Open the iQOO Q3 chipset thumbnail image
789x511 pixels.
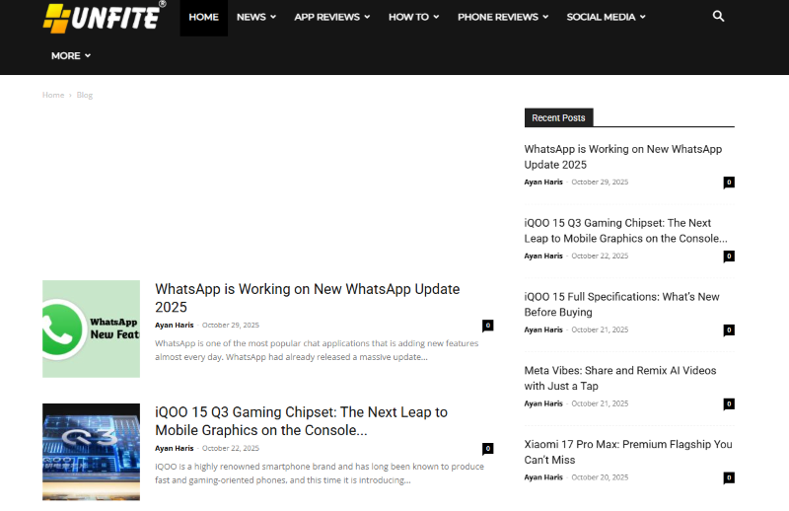coord(91,451)
